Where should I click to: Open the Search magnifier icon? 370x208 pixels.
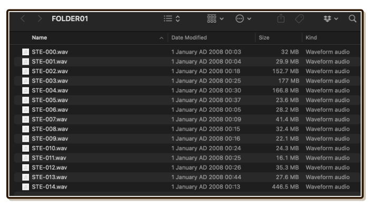tap(353, 18)
